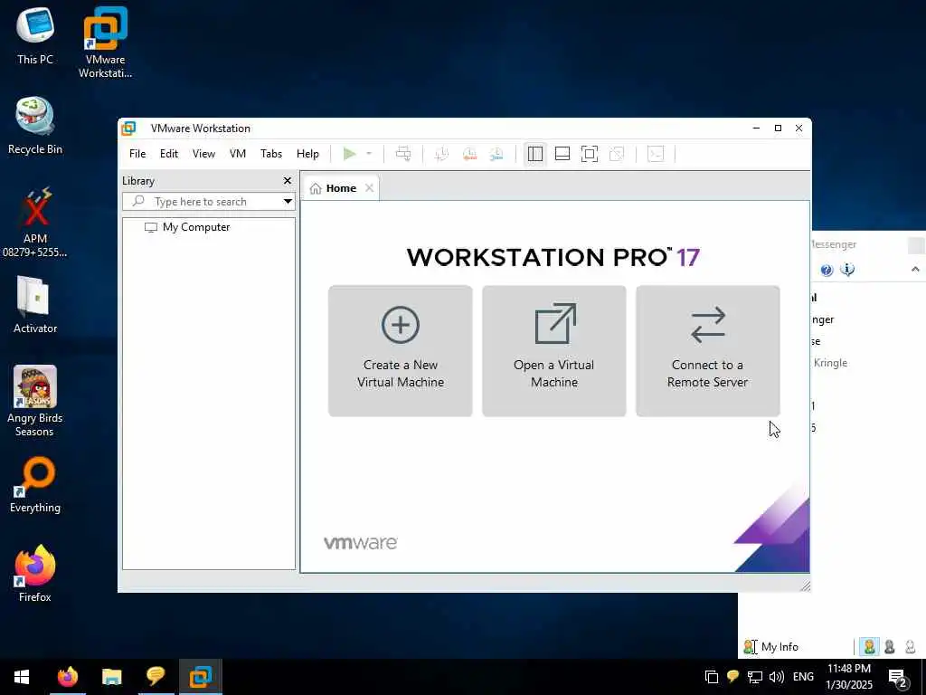Open the VM menu
Image resolution: width=926 pixels, height=695 pixels.
pyautogui.click(x=238, y=154)
